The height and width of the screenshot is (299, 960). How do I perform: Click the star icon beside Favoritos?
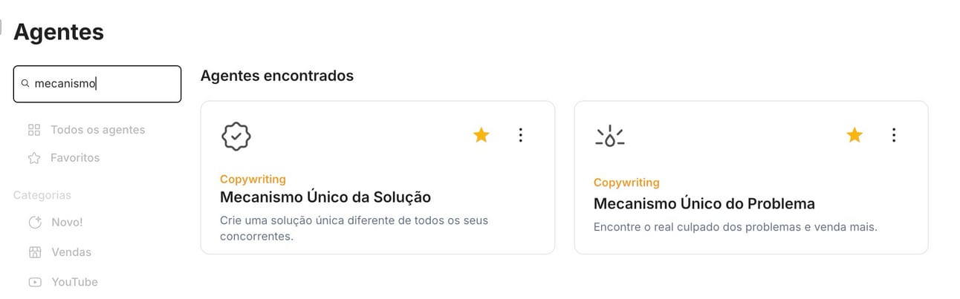click(x=34, y=158)
